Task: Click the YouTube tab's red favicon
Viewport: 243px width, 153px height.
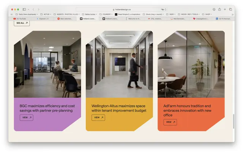Action: [14, 19]
